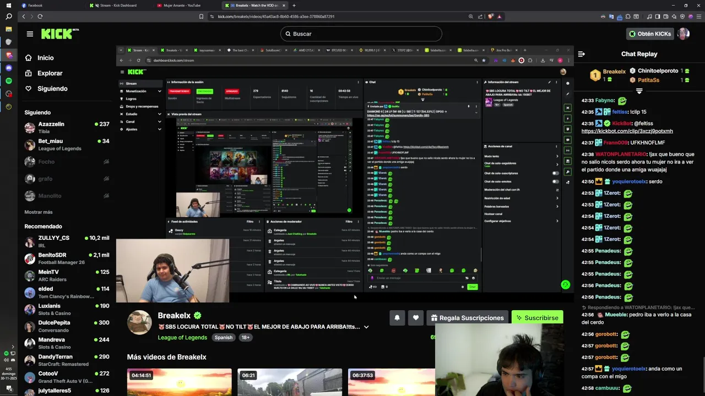Click the heart follow button
Screen dimensions: 705x396
click(416, 318)
